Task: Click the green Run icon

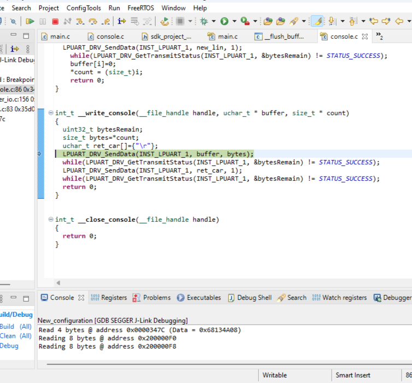Action: click(225, 21)
